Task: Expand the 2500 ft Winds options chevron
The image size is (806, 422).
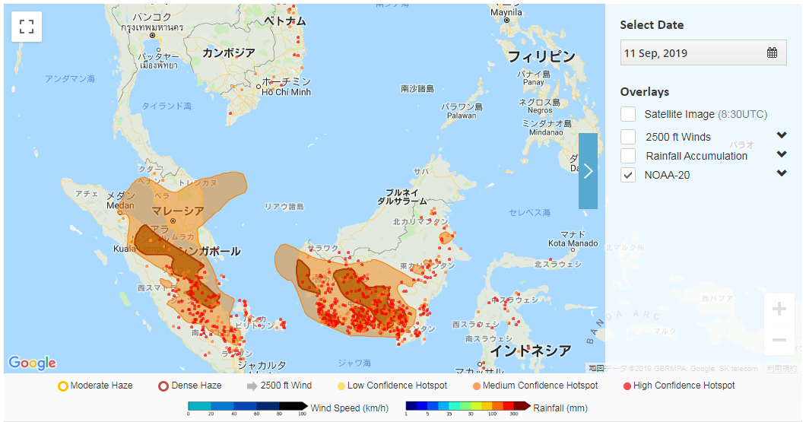Action: 782,135
